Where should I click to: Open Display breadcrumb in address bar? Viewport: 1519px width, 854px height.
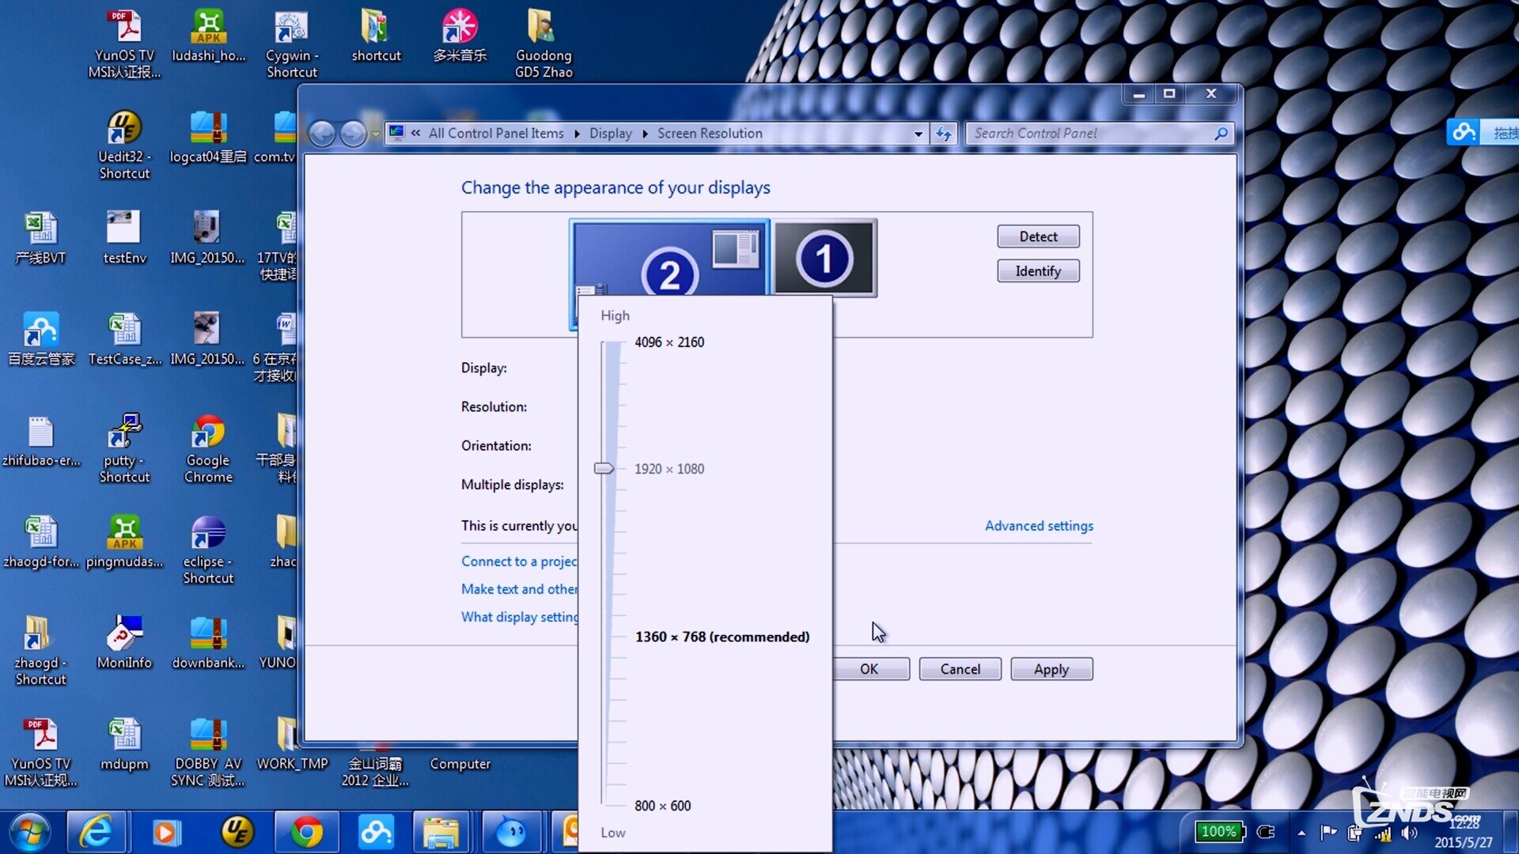click(610, 134)
